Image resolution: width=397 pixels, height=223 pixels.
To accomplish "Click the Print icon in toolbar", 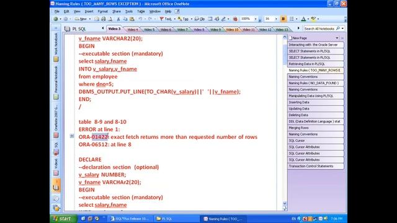I will (104, 19).
